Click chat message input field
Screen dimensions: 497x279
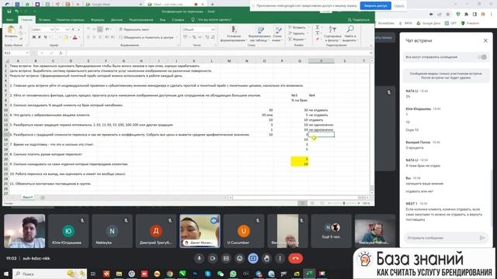click(x=441, y=238)
